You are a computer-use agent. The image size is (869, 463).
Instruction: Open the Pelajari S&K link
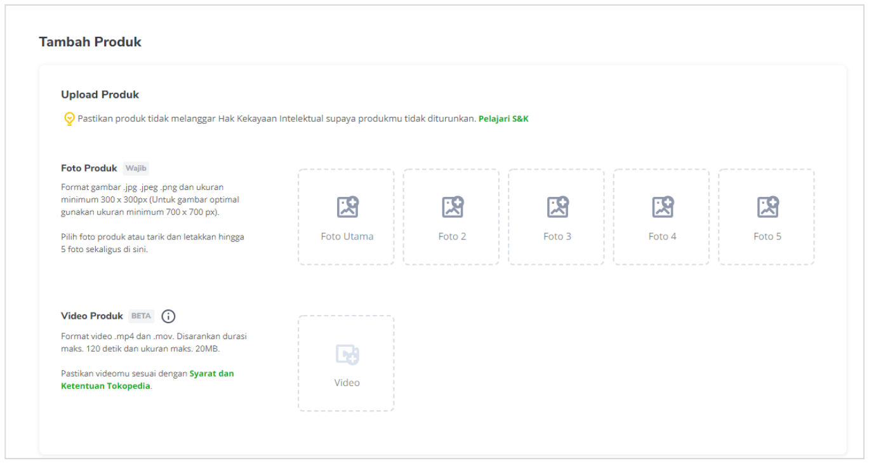[x=503, y=119]
